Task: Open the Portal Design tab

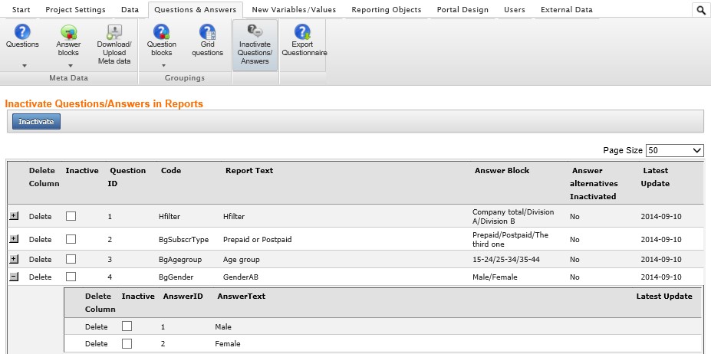Action: (x=462, y=9)
